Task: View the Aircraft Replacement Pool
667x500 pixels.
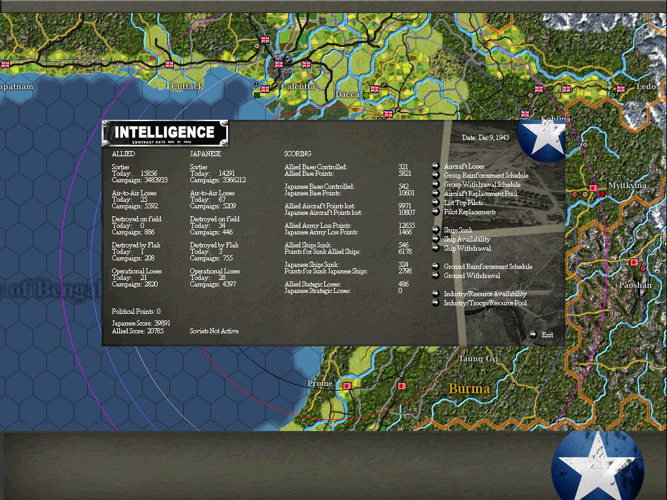Action: [480, 193]
